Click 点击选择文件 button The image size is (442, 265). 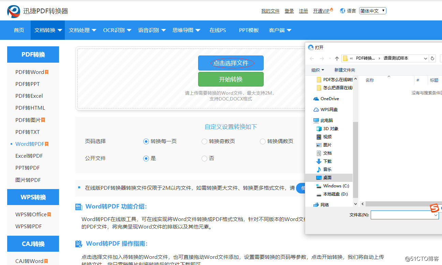pyautogui.click(x=231, y=63)
